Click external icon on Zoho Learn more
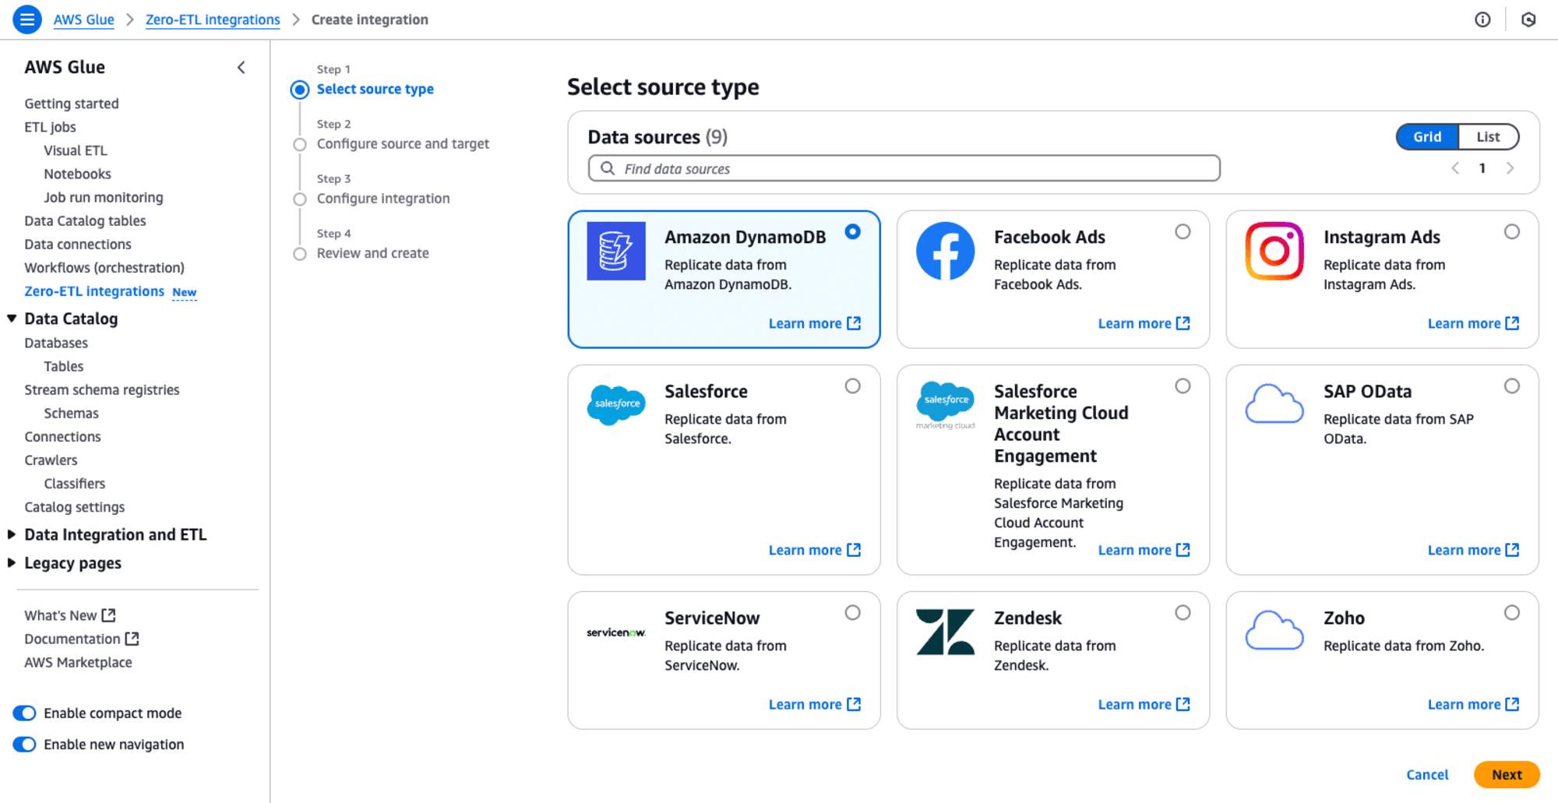 pyautogui.click(x=1512, y=704)
